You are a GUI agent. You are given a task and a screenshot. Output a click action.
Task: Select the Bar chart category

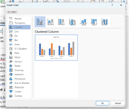pos(20,40)
